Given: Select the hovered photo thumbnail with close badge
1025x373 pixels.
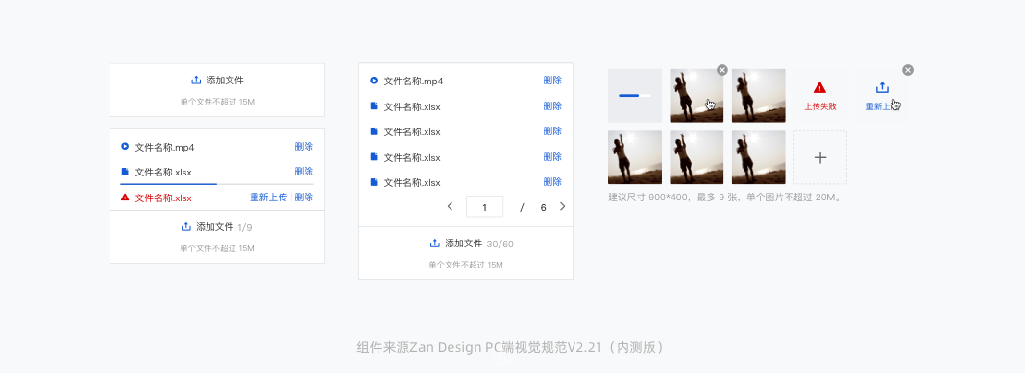Looking at the screenshot, I should (696, 96).
